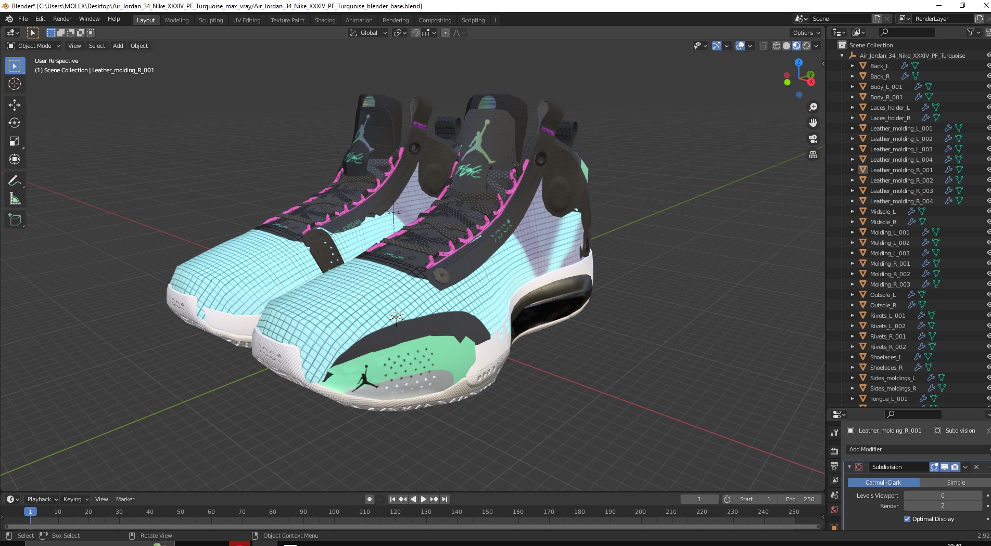Open the World properties tab icon

coord(834,510)
